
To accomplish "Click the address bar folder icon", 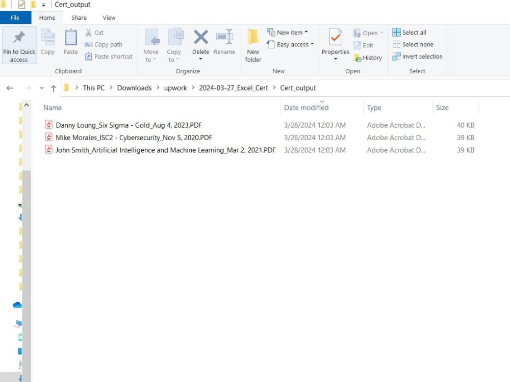I will click(x=67, y=88).
